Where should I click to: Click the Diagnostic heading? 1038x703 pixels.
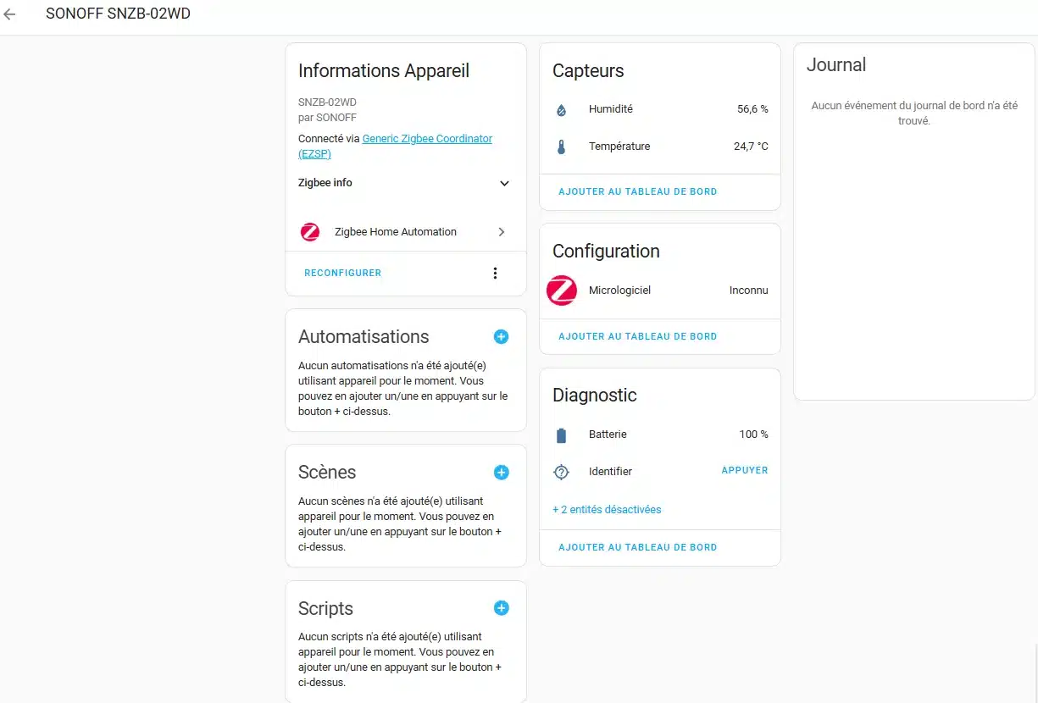click(595, 396)
